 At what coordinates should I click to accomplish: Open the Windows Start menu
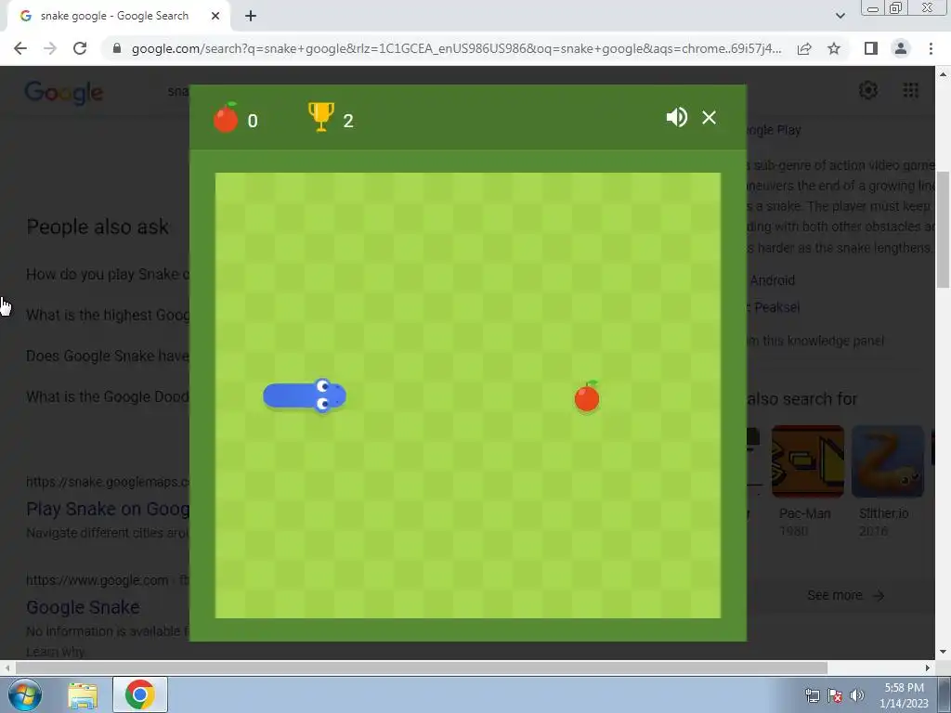[x=25, y=694]
